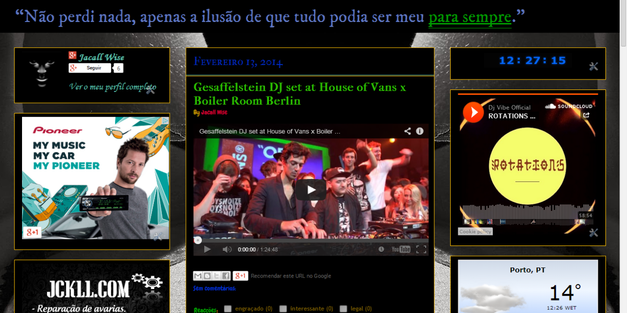
Task: Edit the clock widget with the wrench icon
Action: pos(593,66)
